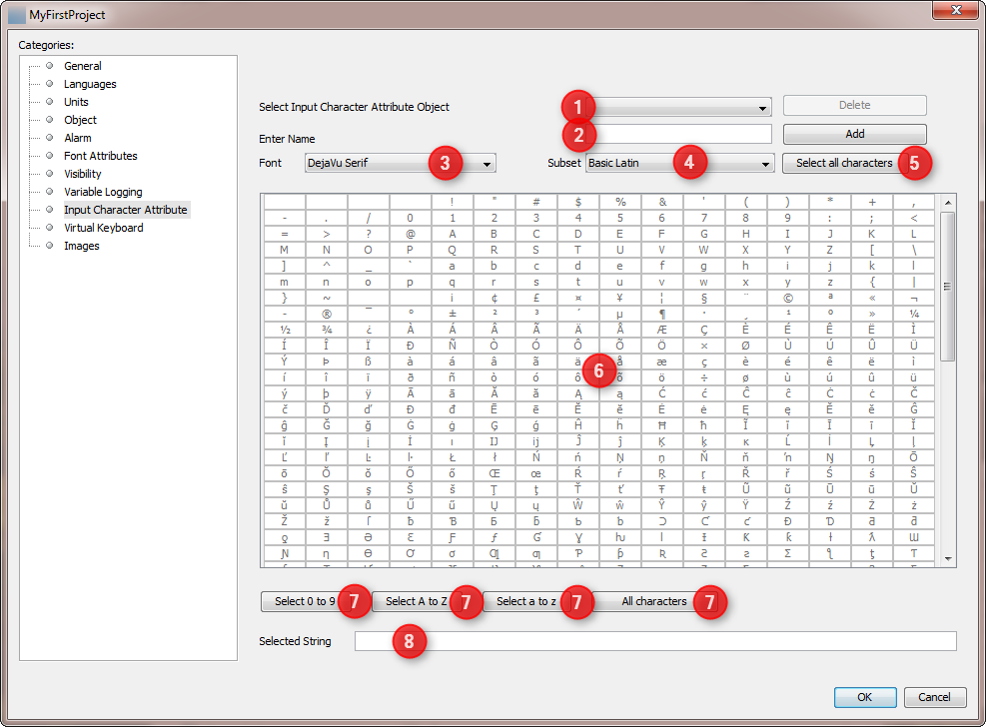The image size is (986, 727).
Task: Click the Add button
Action: (x=854, y=134)
